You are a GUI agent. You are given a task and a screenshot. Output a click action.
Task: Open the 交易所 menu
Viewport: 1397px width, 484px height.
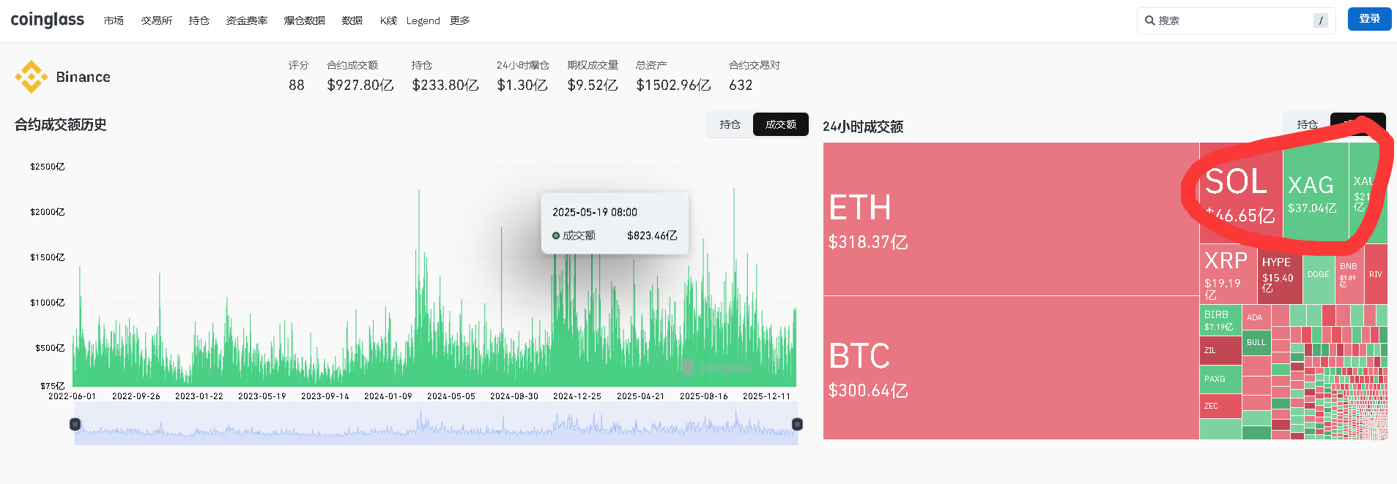(x=157, y=20)
